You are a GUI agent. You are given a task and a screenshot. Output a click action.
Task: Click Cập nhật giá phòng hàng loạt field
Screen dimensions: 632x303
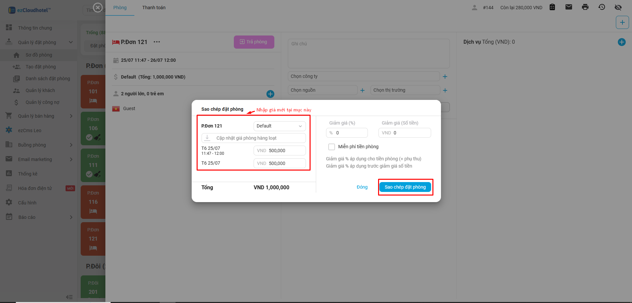click(253, 138)
